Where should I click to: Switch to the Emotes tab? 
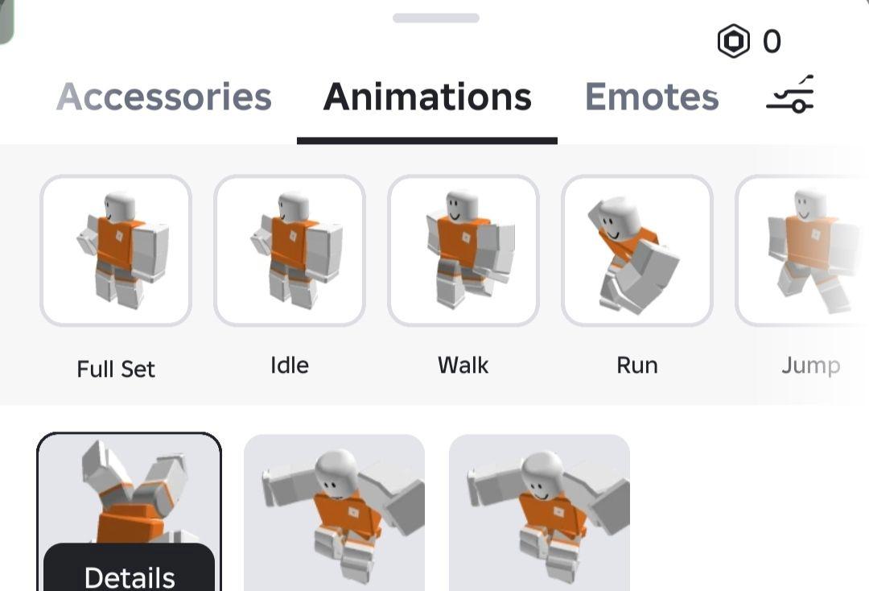[652, 97]
